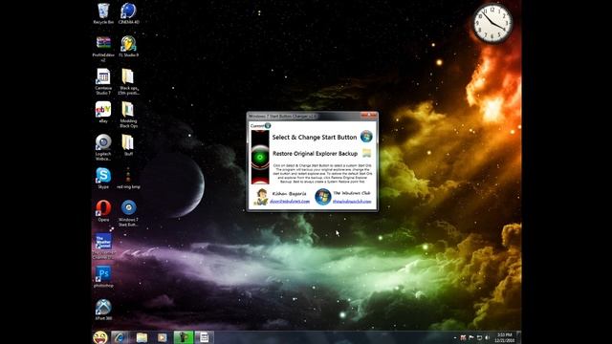This screenshot has height=344, width=612.
Task: Open the door2windows.com link
Action: [x=290, y=202]
